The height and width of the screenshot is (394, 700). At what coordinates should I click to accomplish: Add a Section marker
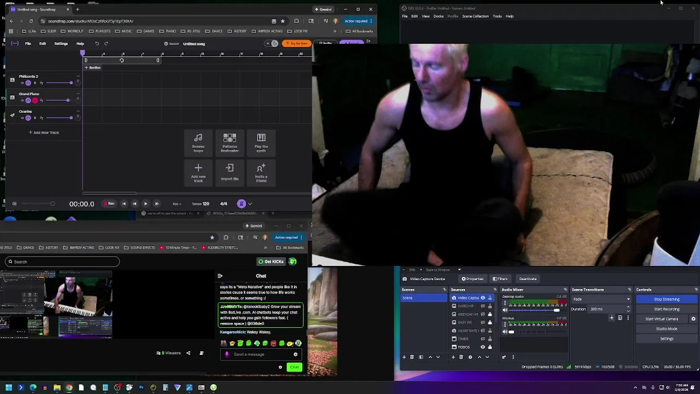click(x=92, y=68)
